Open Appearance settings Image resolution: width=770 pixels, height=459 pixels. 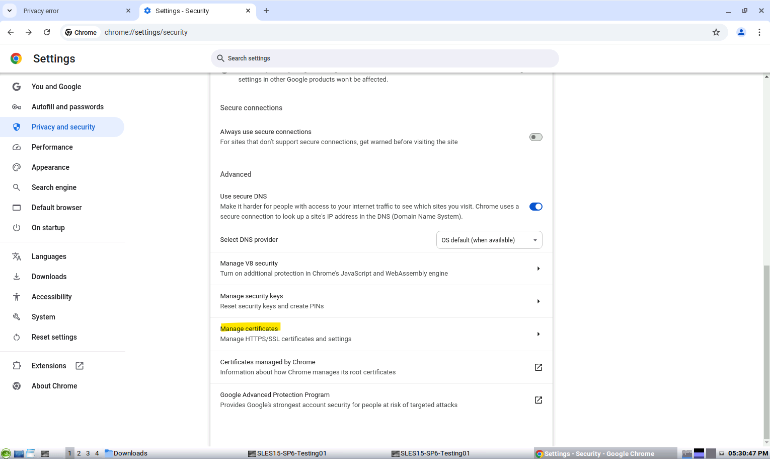[x=50, y=167]
